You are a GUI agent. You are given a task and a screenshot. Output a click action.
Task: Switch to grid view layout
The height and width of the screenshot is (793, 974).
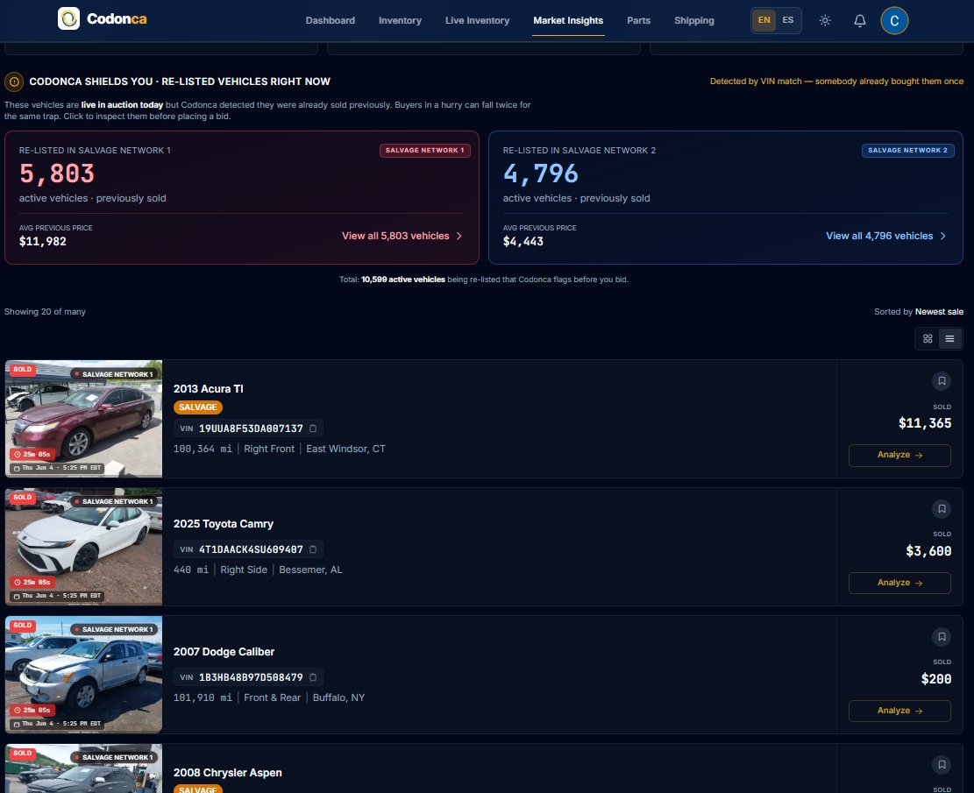click(928, 338)
